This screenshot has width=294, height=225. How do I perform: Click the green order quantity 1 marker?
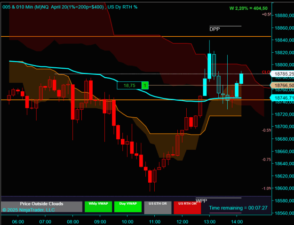click(x=145, y=86)
